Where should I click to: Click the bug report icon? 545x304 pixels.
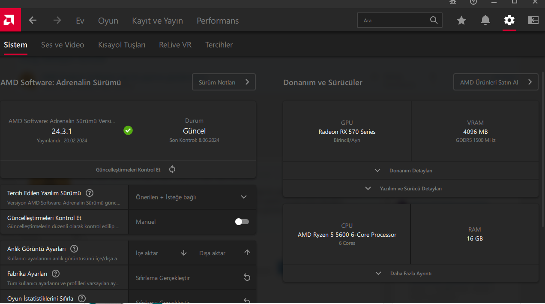point(453,2)
